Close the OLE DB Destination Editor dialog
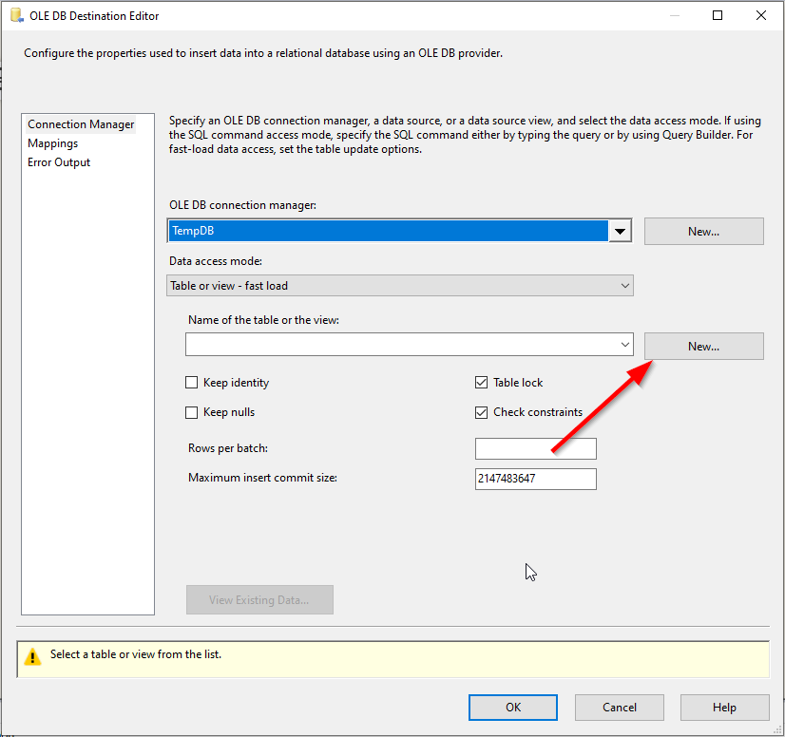 [x=761, y=15]
